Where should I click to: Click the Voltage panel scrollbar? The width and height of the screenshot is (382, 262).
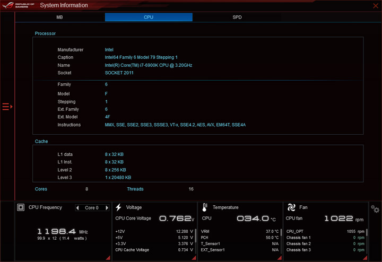pyautogui.click(x=195, y=235)
